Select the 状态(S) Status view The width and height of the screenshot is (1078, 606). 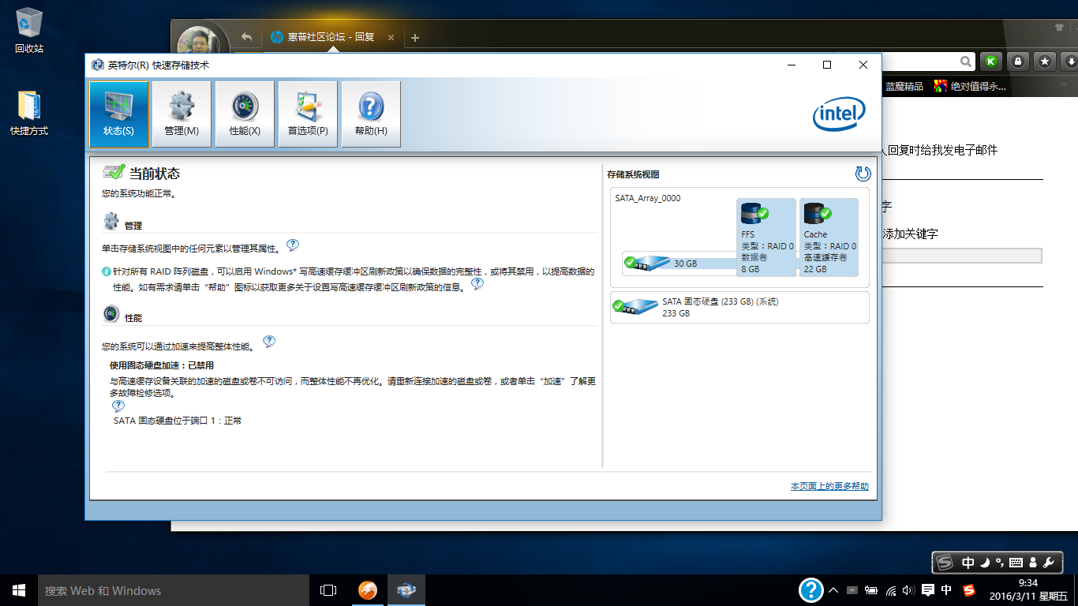[118, 114]
